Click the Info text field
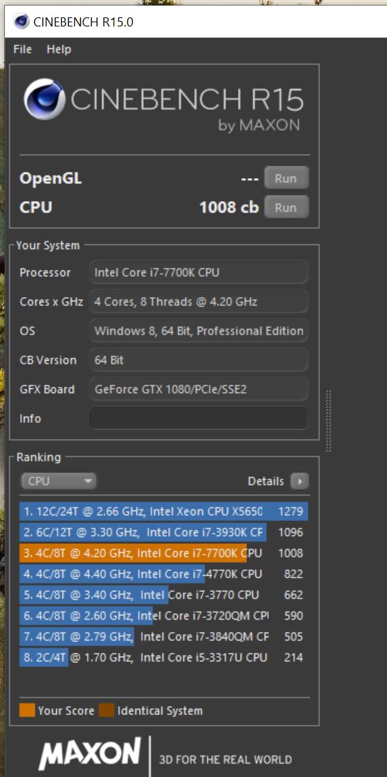Image resolution: width=387 pixels, height=777 pixels. (199, 418)
